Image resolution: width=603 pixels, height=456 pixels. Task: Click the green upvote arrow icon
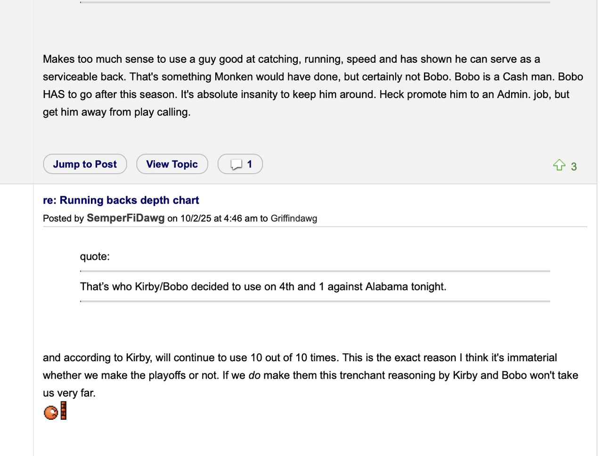coord(559,165)
